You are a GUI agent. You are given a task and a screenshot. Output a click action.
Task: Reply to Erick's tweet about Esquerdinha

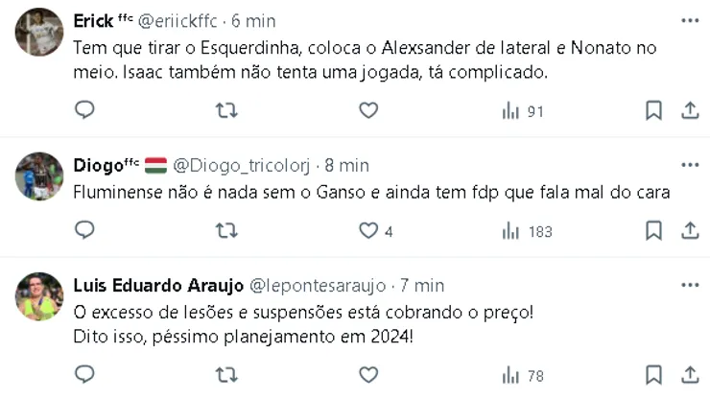tap(84, 110)
